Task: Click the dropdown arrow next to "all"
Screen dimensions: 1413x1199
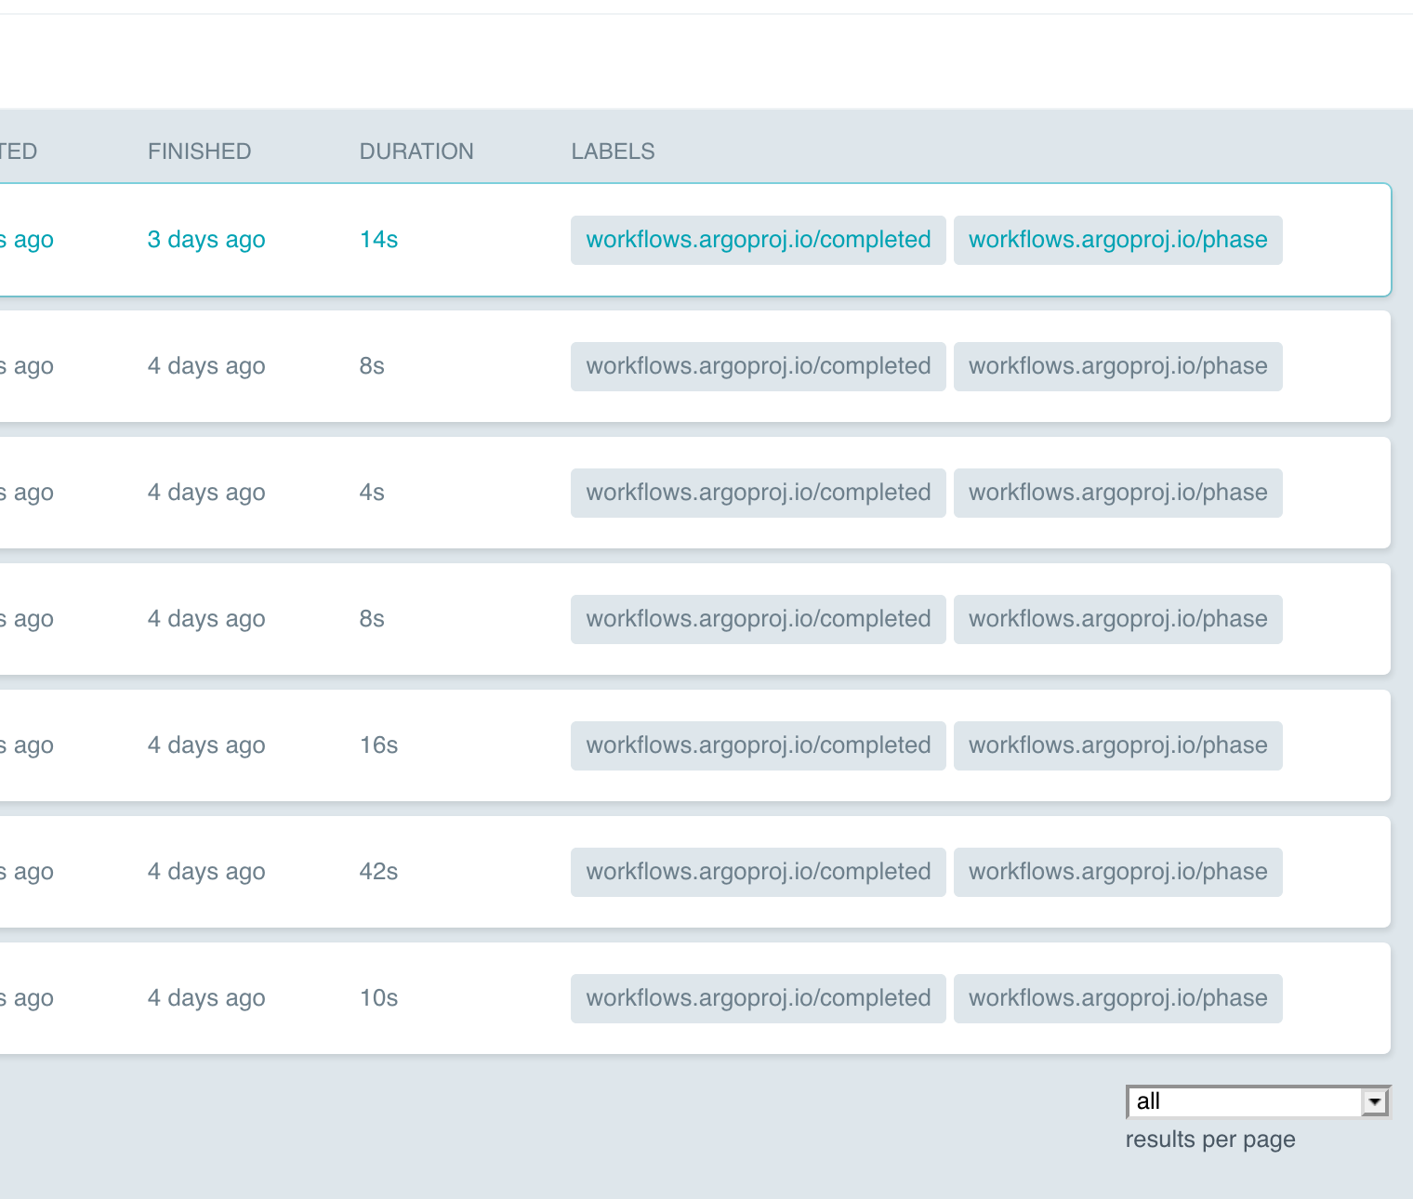Action: 1377,1101
